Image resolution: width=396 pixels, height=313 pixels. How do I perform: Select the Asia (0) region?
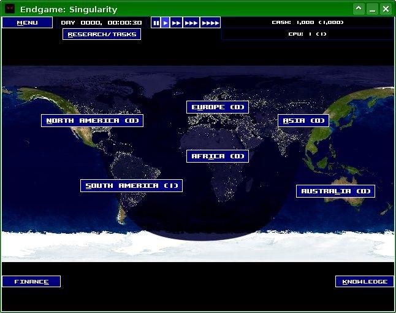(x=303, y=121)
